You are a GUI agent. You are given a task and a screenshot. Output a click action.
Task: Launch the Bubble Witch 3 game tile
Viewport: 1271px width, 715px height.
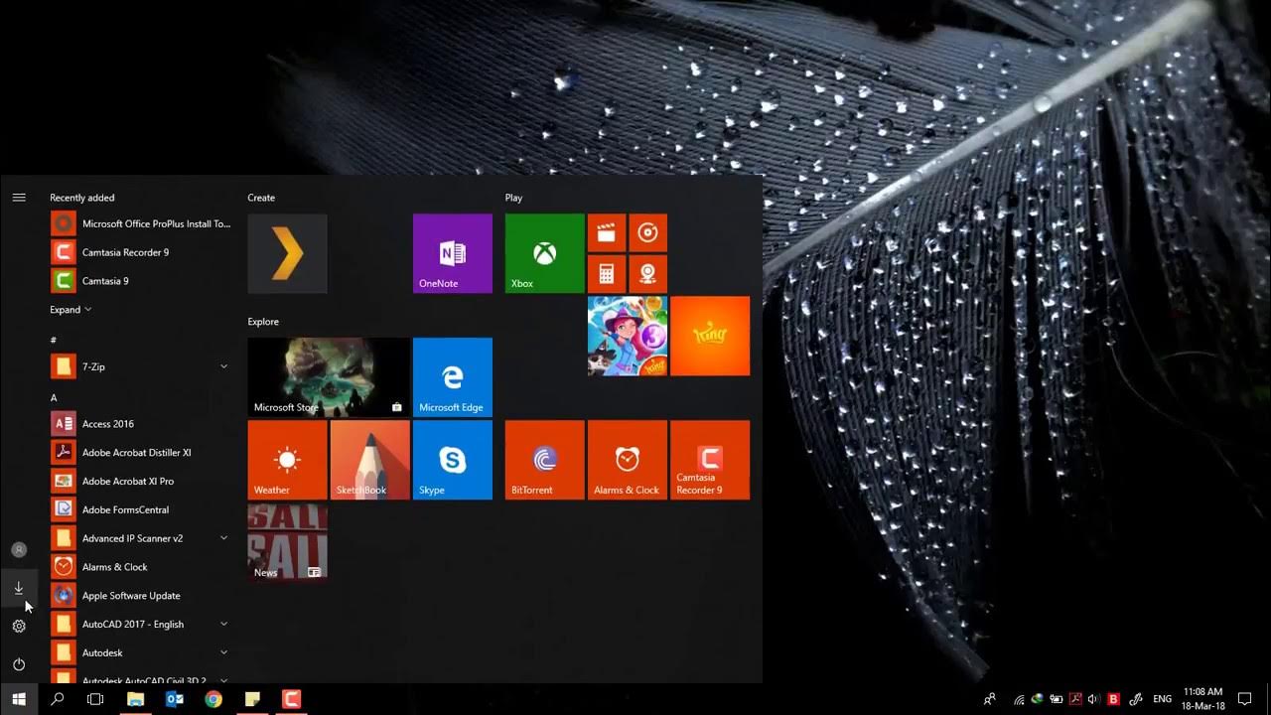point(628,336)
